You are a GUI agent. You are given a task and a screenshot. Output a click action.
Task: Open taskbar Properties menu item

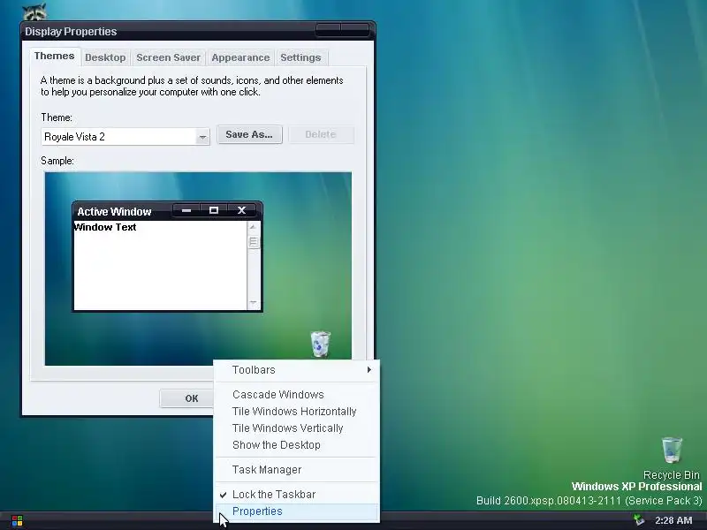297,511
